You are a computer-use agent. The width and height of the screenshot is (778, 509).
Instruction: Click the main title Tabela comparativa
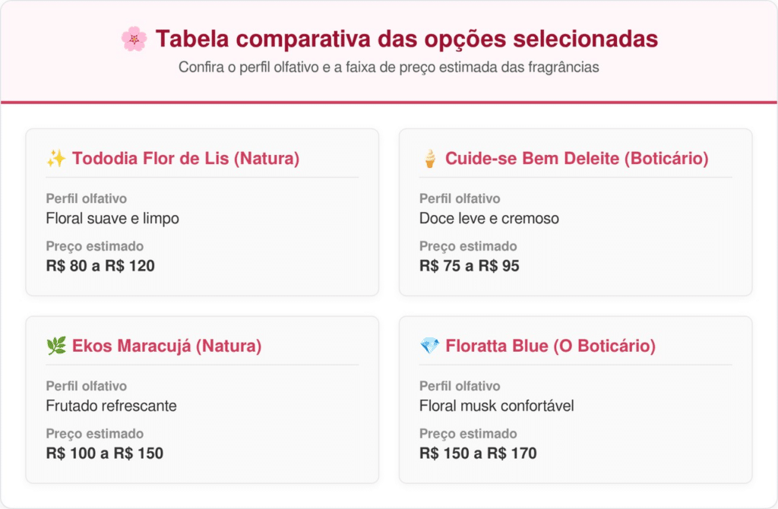tap(406, 40)
